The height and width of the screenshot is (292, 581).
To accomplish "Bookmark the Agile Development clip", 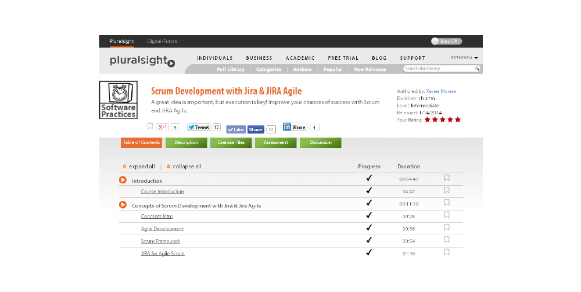I will click(x=447, y=227).
